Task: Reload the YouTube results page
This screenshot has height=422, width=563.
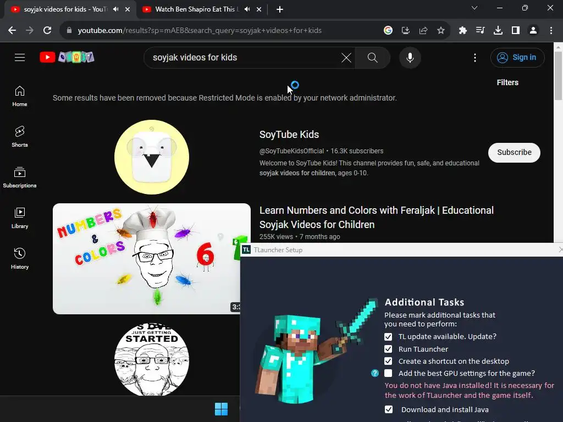Action: tap(47, 31)
